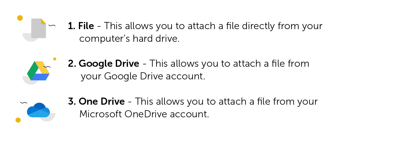Select the bold "1. File" heading

[x=81, y=26]
